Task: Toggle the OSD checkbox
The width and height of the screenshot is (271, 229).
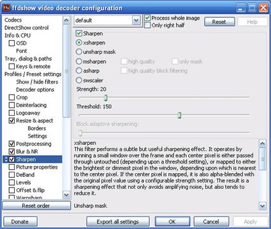Action: click(11, 43)
